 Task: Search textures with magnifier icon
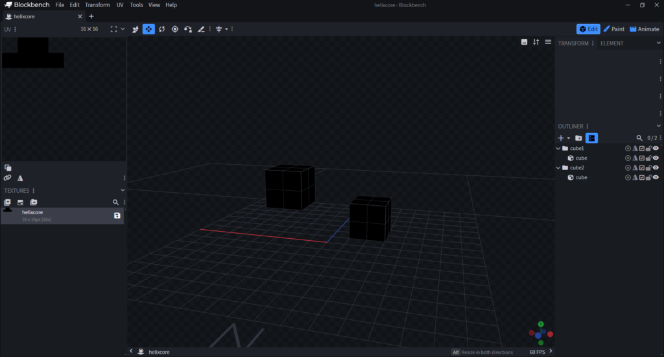tap(115, 203)
